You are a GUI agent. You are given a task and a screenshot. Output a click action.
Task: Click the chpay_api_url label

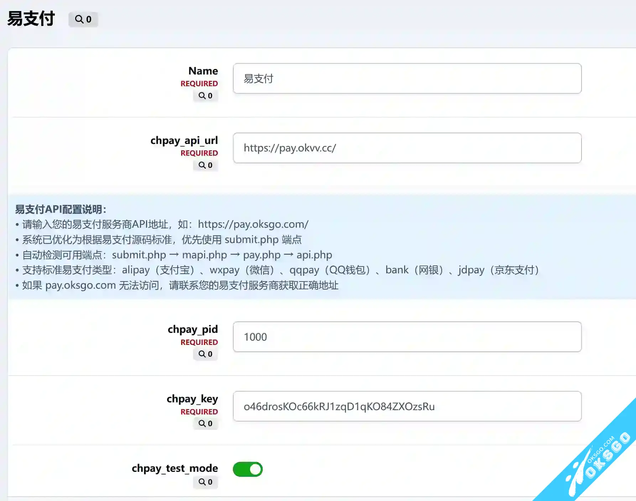tap(184, 141)
